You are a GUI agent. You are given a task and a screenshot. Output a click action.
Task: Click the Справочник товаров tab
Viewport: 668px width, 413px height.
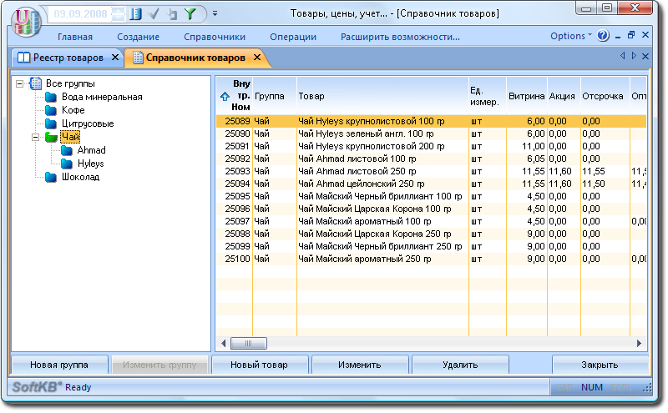point(195,58)
